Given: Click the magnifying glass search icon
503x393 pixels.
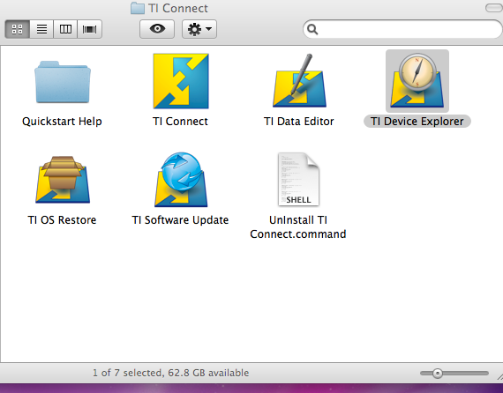Looking at the screenshot, I should point(312,29).
